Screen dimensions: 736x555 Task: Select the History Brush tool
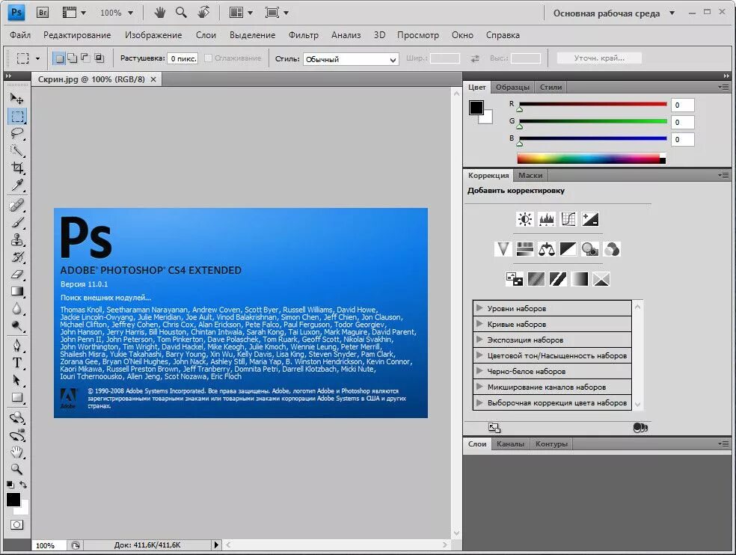click(17, 257)
